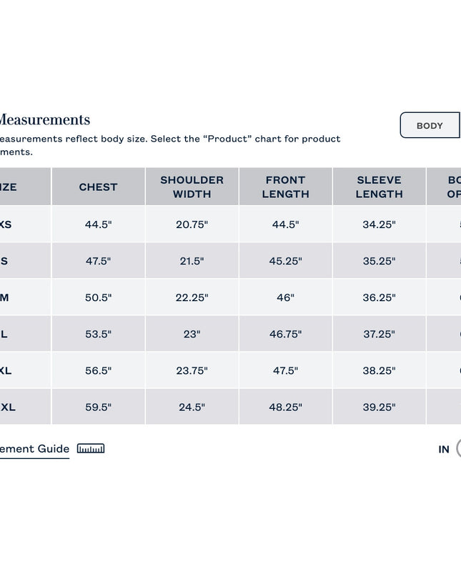Screen dimensions: 461x577
Task: Click the SLEEVE LENGTH column header
Action: point(380,187)
